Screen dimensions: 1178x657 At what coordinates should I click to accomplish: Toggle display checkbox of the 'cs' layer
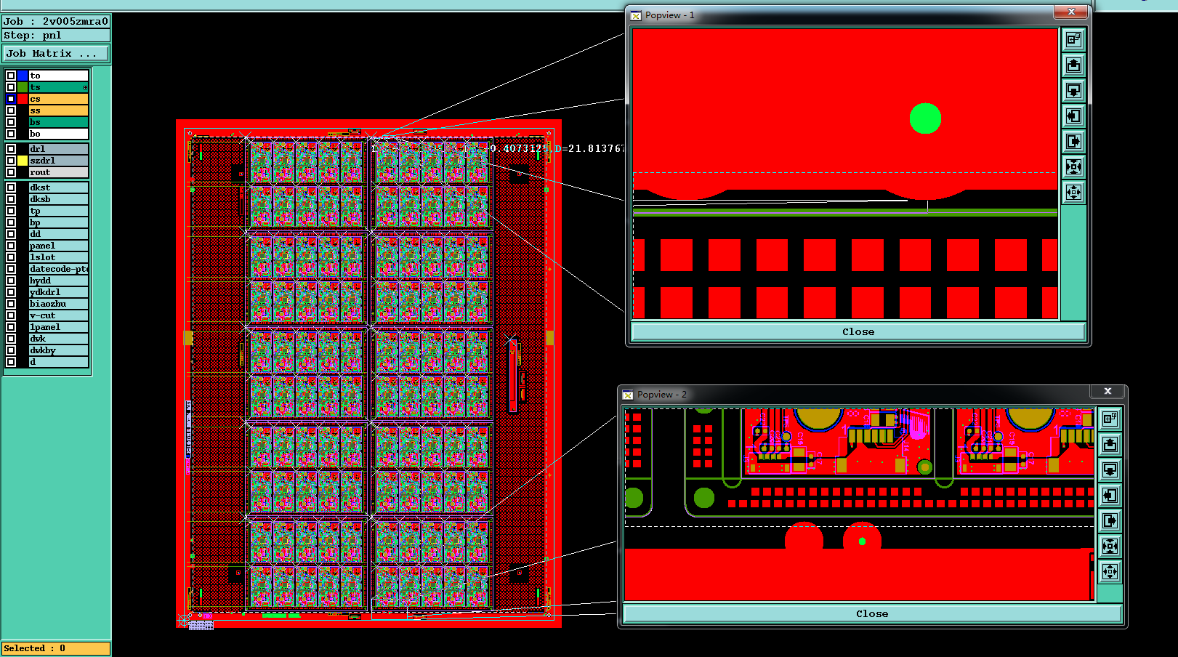(x=11, y=99)
